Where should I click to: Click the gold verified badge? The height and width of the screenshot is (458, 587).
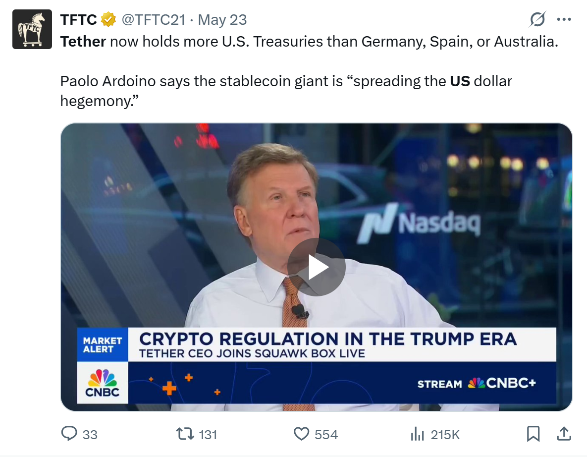tap(109, 20)
